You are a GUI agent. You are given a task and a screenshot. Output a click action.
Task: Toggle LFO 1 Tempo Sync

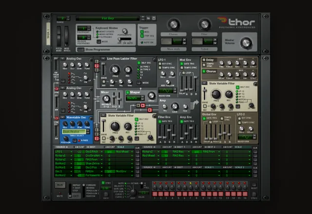click(160, 68)
